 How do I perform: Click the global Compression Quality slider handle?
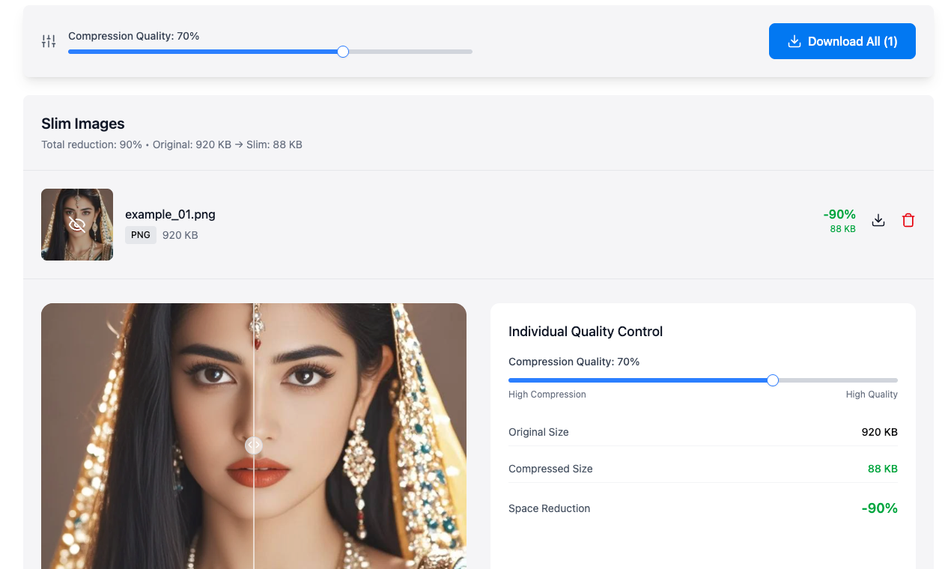coord(343,52)
